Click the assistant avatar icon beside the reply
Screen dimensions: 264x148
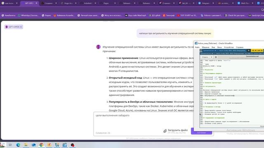tap(98, 47)
